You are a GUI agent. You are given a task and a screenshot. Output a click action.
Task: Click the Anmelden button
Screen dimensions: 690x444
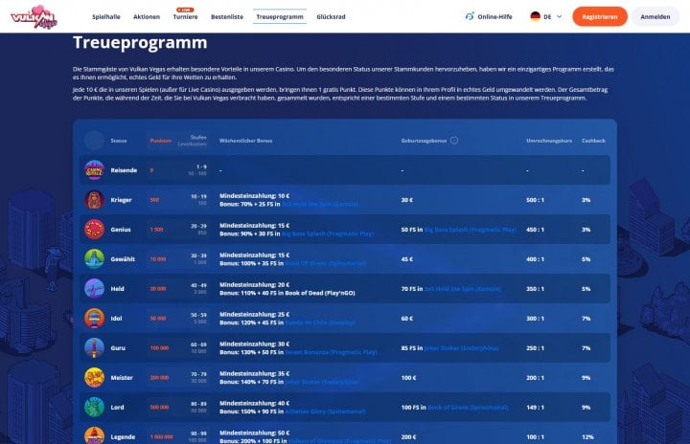click(655, 17)
